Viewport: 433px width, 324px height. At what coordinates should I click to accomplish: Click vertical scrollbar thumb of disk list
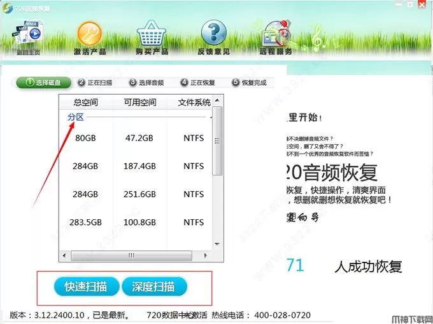(x=217, y=141)
